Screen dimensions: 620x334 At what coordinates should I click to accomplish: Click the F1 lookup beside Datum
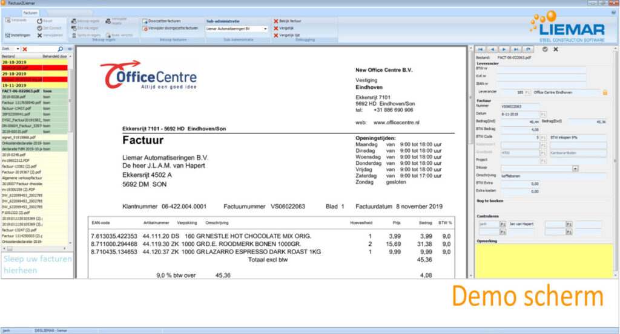(x=543, y=114)
